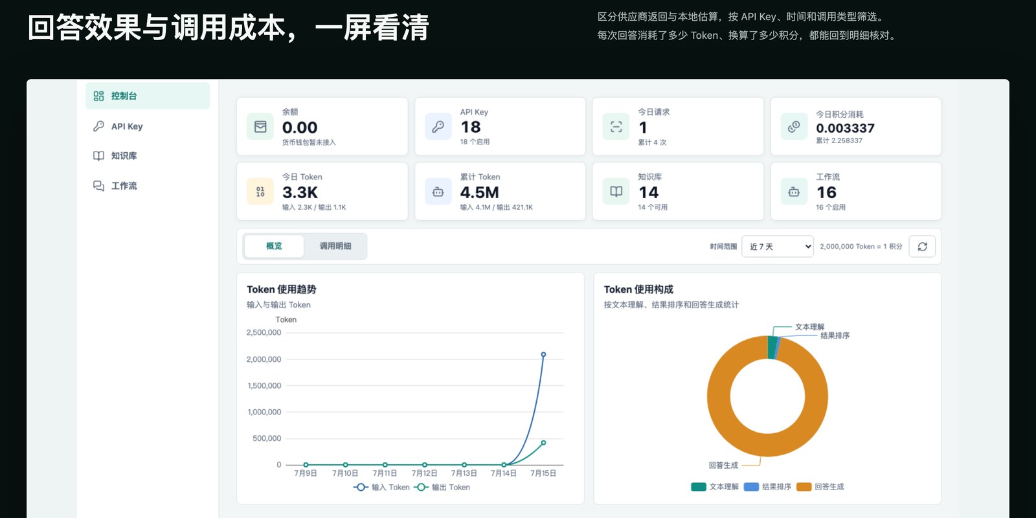Toggle 文本理解 in the donut legend
The width and height of the screenshot is (1036, 518).
(715, 487)
